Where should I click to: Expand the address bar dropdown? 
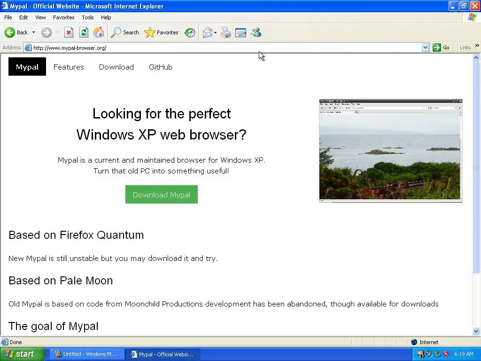pos(425,47)
